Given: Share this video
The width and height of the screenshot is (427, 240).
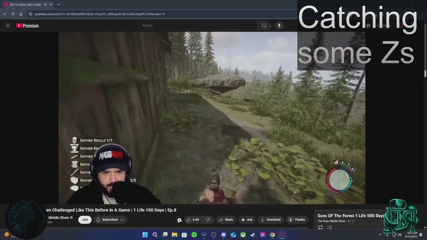Looking at the screenshot, I should [x=226, y=220].
